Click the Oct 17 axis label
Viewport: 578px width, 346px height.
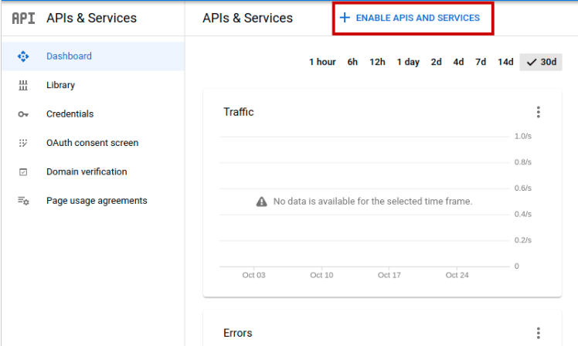click(389, 275)
